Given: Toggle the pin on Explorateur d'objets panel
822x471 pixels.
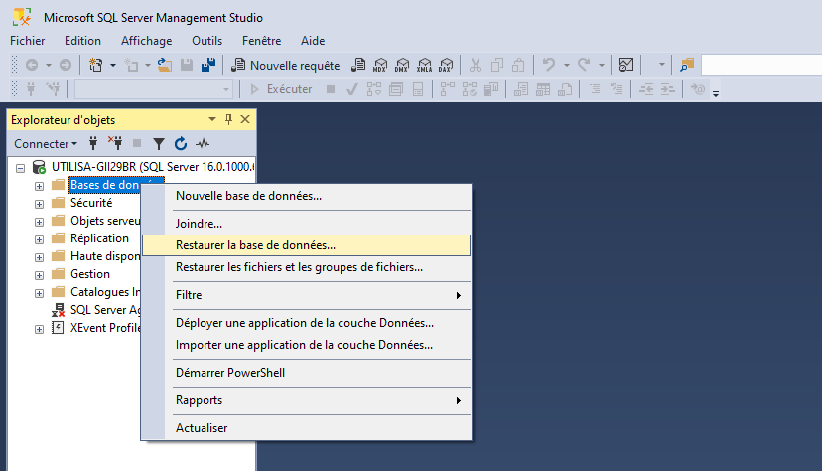Looking at the screenshot, I should [228, 119].
